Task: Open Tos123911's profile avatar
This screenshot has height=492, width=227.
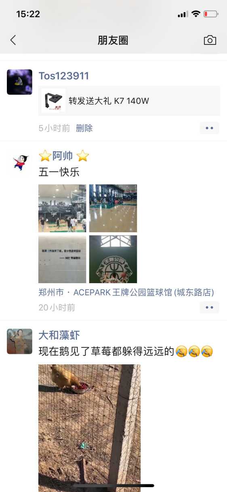Action: pyautogui.click(x=19, y=82)
